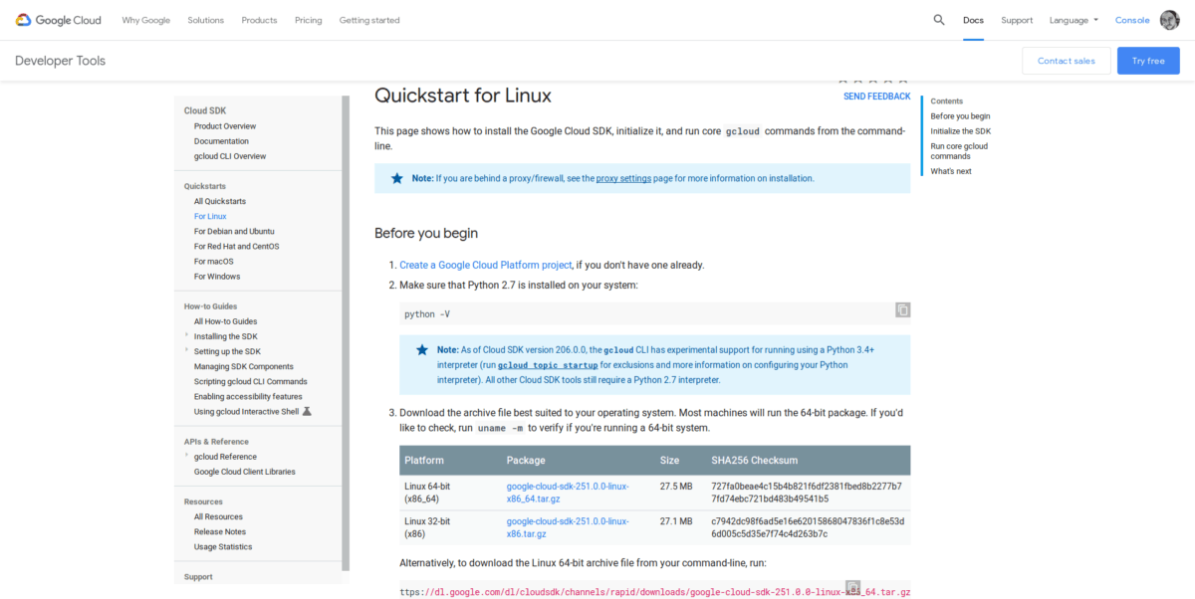Copy the python -V command
Viewport: 1195px width, 599px height.
902,310
